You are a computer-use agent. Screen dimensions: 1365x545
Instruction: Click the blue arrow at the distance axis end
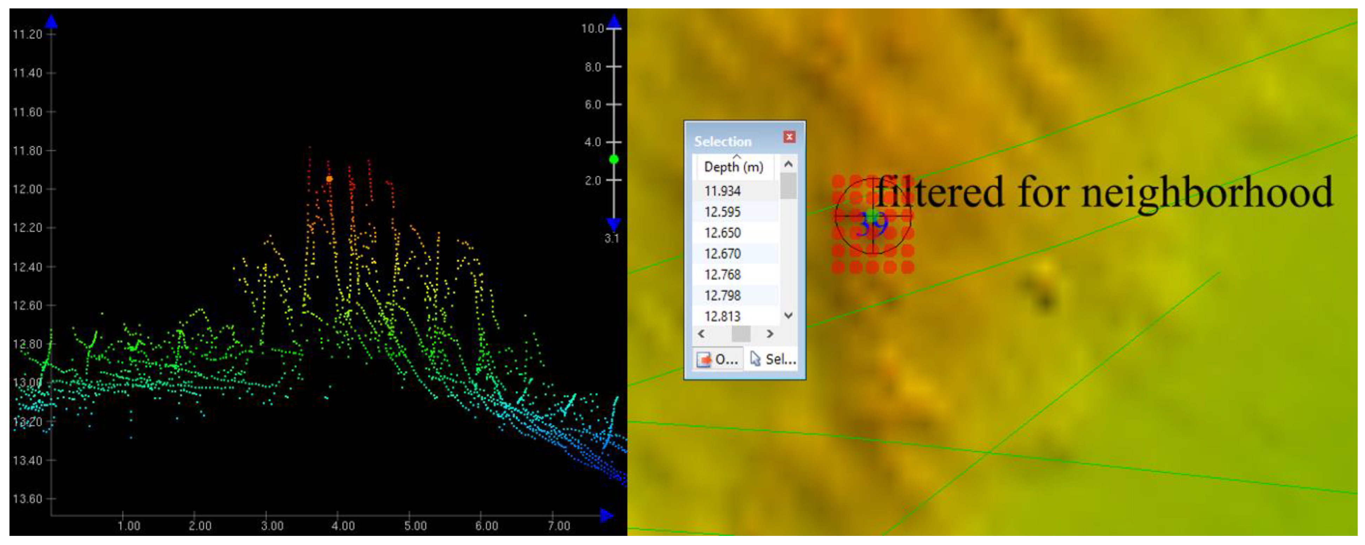(607, 515)
